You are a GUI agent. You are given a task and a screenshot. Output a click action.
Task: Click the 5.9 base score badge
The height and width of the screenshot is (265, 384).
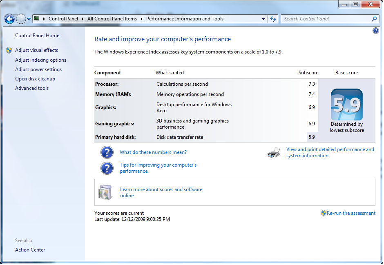(346, 105)
